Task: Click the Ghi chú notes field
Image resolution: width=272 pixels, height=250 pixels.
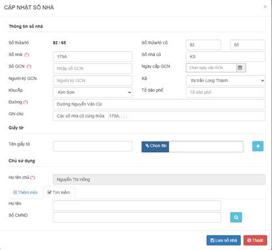Action: click(159, 116)
